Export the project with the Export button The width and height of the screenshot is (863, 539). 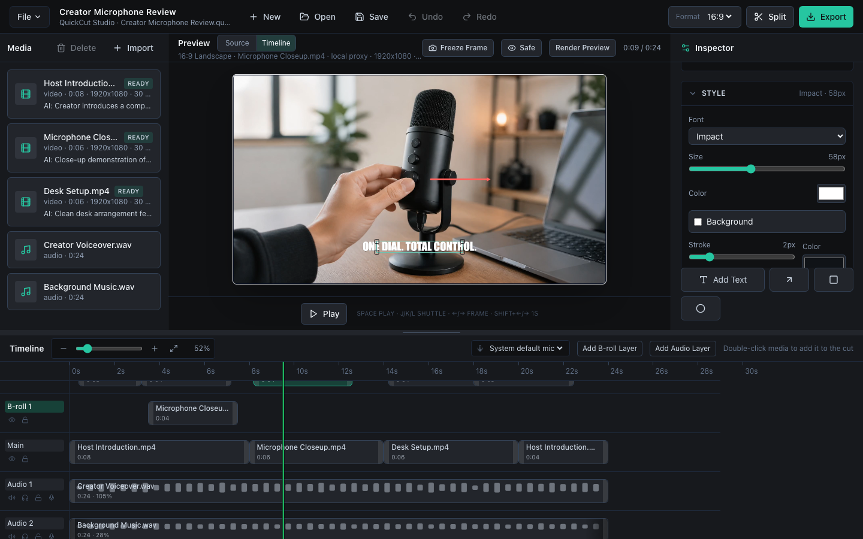click(826, 17)
